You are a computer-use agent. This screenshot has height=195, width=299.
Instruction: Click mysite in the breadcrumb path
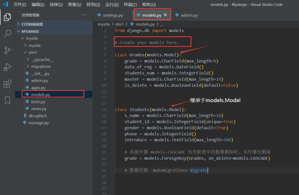pos(104,24)
